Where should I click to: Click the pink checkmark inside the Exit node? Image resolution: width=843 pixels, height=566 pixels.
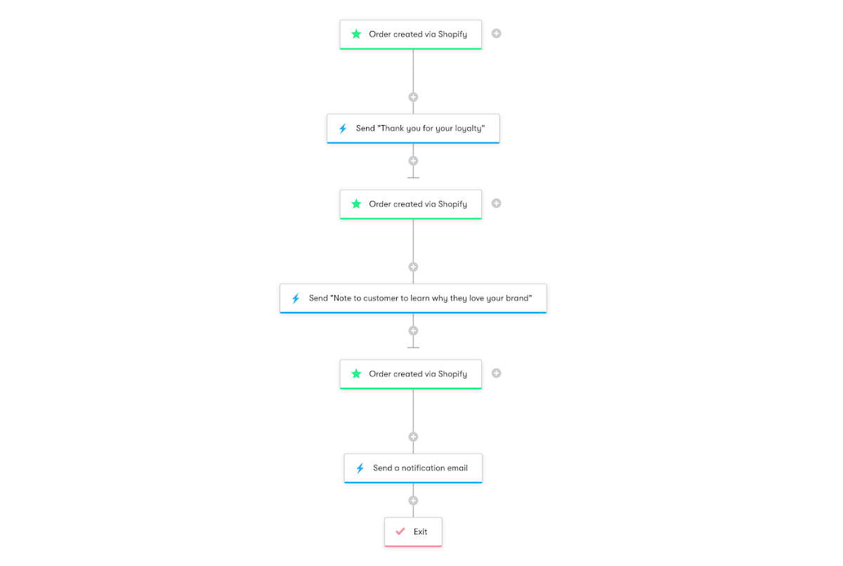[x=401, y=532]
